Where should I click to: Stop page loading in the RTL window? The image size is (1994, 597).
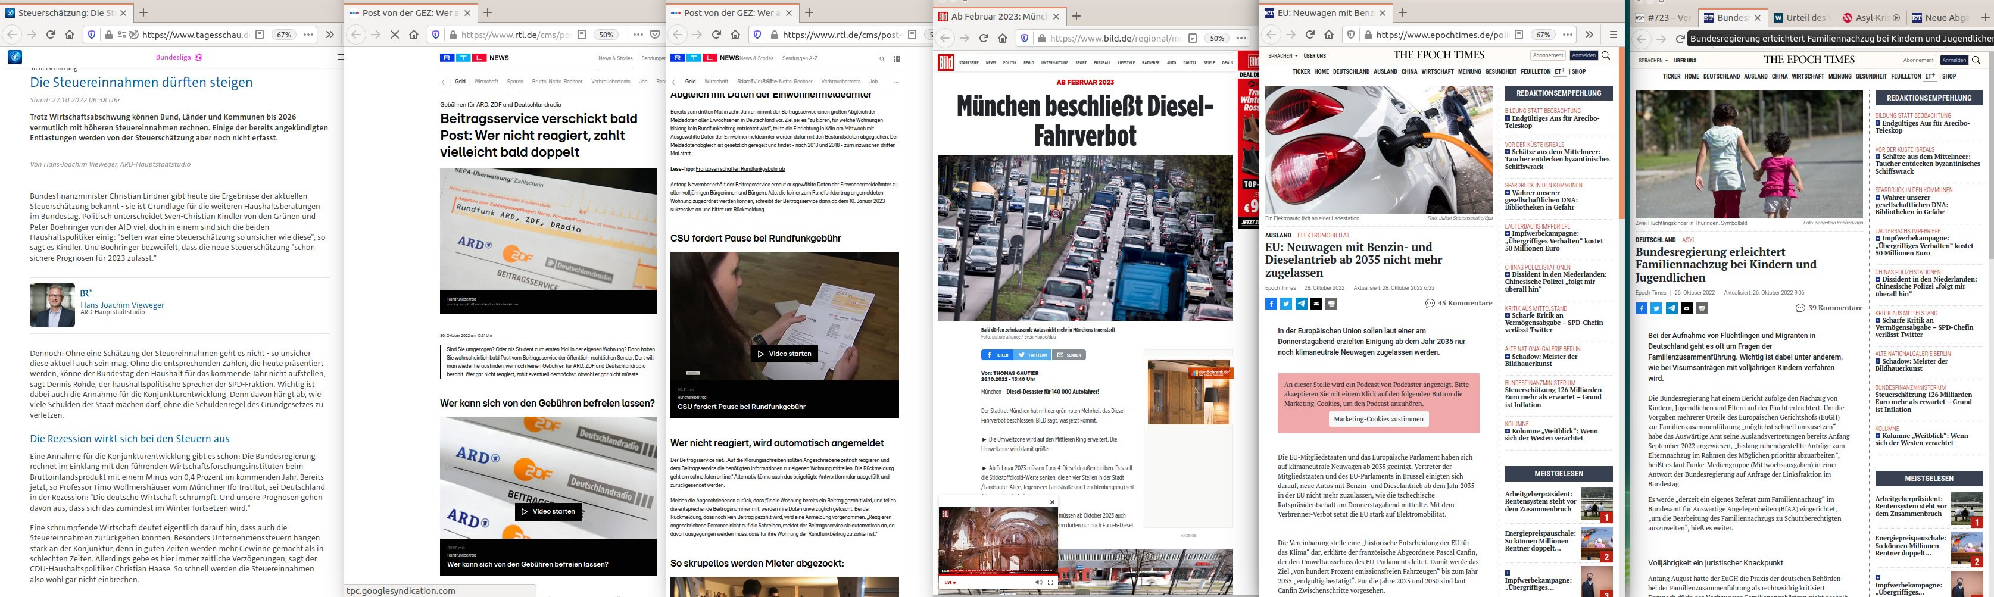click(x=394, y=35)
